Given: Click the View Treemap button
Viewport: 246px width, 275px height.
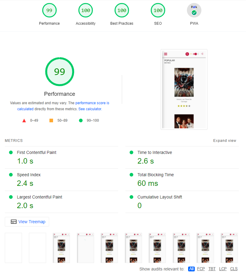Looking at the screenshot, I should [27, 221].
